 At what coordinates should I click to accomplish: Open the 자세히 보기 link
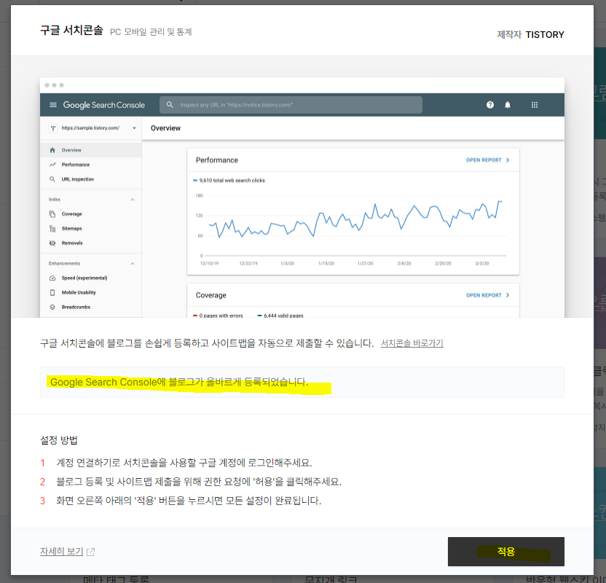[x=61, y=551]
